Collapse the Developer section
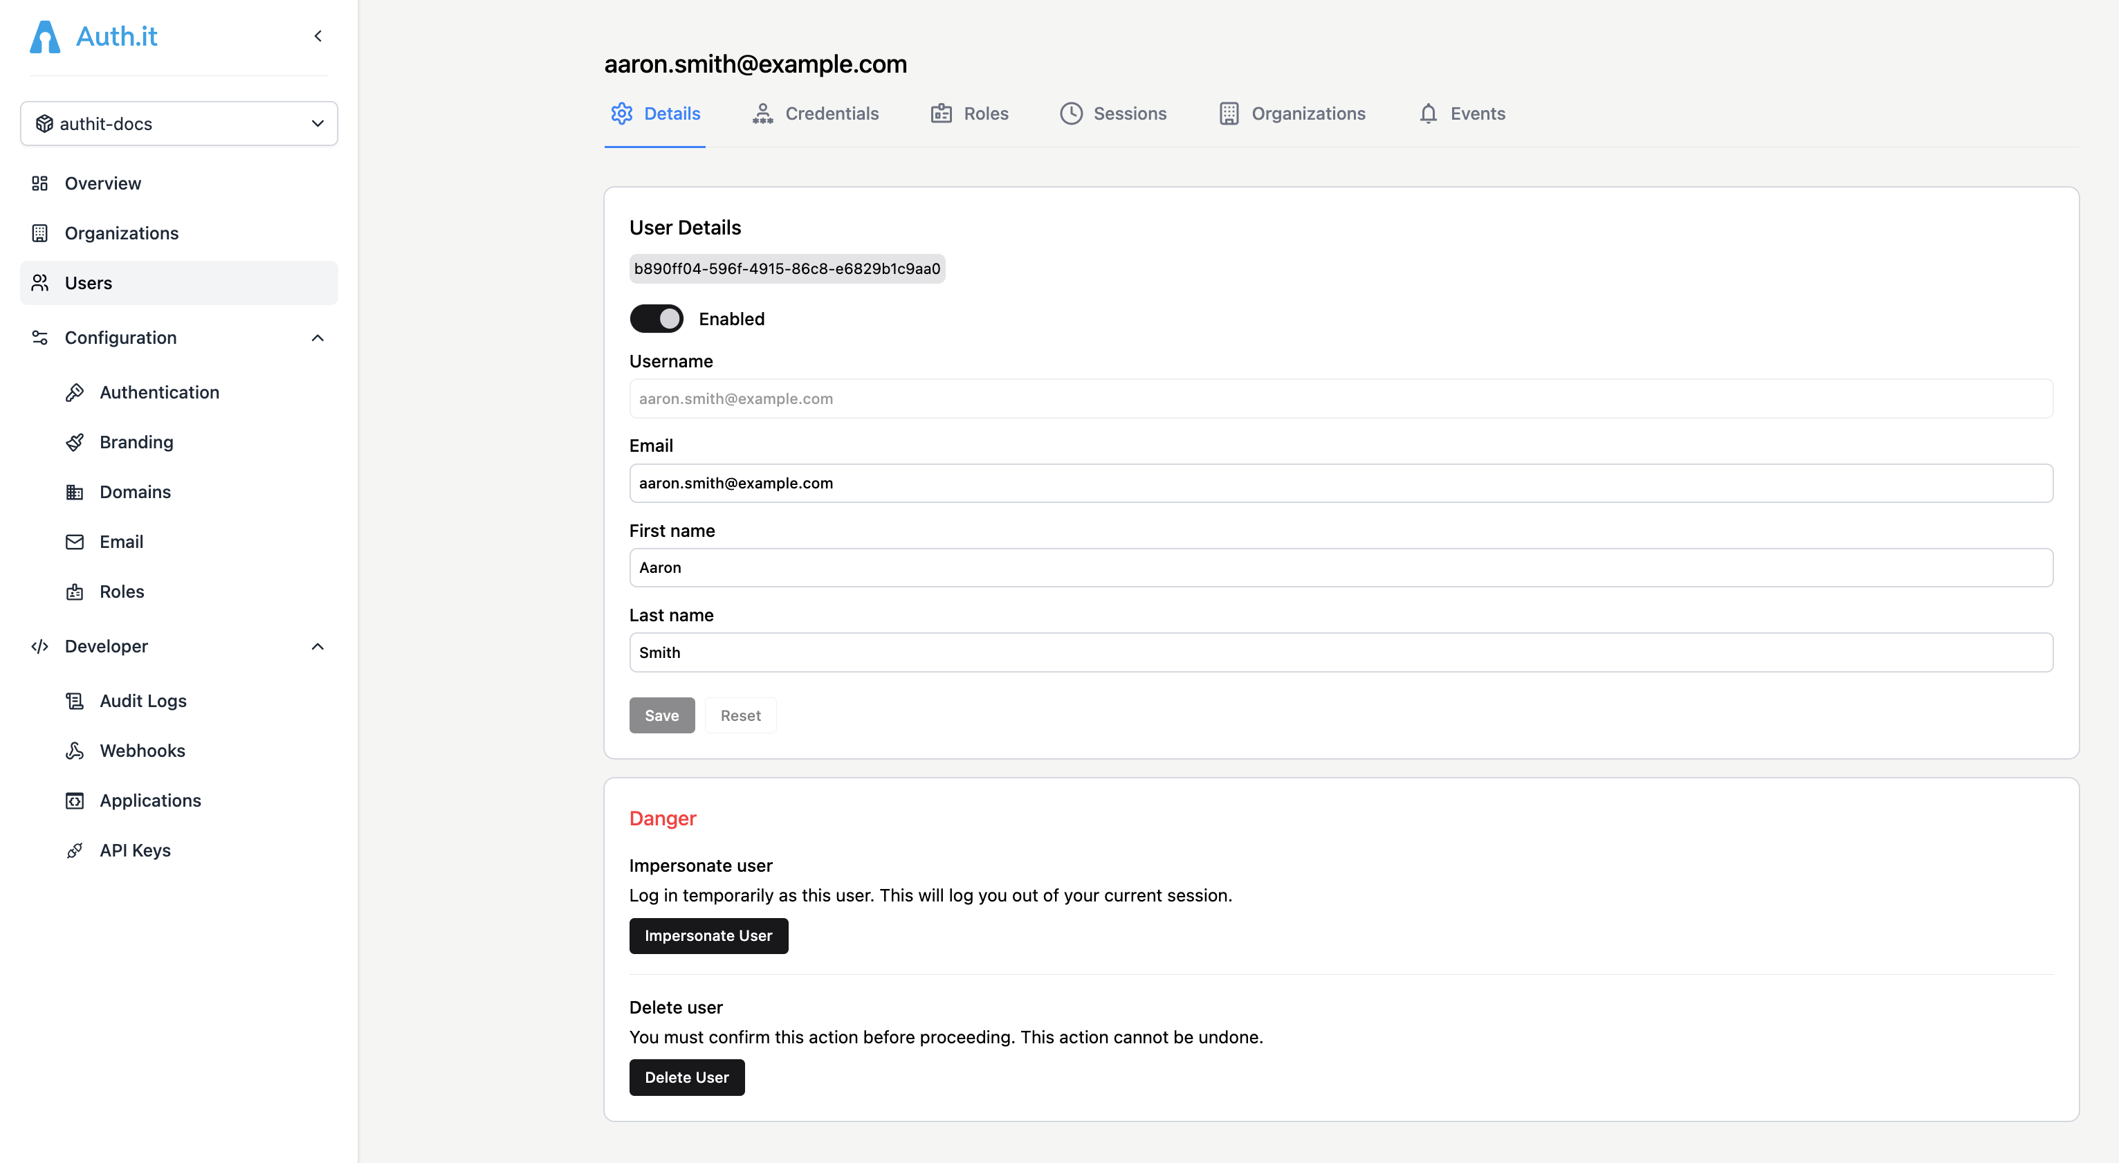This screenshot has height=1163, width=2119. coord(318,646)
